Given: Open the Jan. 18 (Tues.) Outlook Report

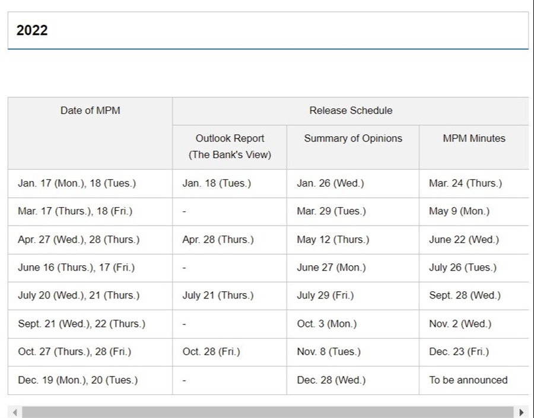Looking at the screenshot, I should 217,184.
